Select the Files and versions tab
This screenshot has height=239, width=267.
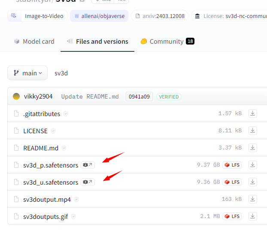[97, 42]
